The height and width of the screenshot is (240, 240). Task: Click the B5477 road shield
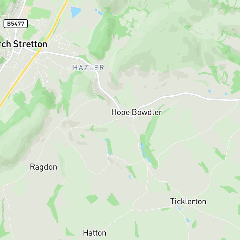(16, 24)
